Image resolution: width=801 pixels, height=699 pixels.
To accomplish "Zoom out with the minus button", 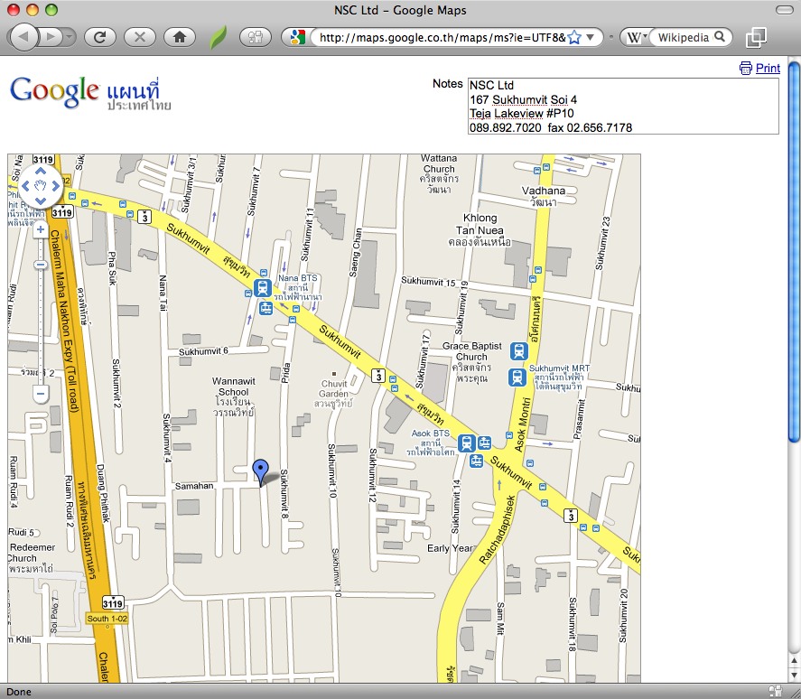I will coord(41,394).
